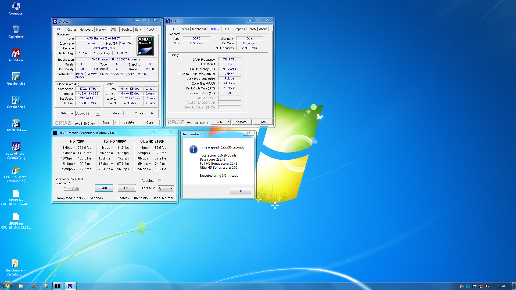This screenshot has height=290, width=516.
Task: Open SPD tab in left CPU-Z window
Action: [114, 30]
